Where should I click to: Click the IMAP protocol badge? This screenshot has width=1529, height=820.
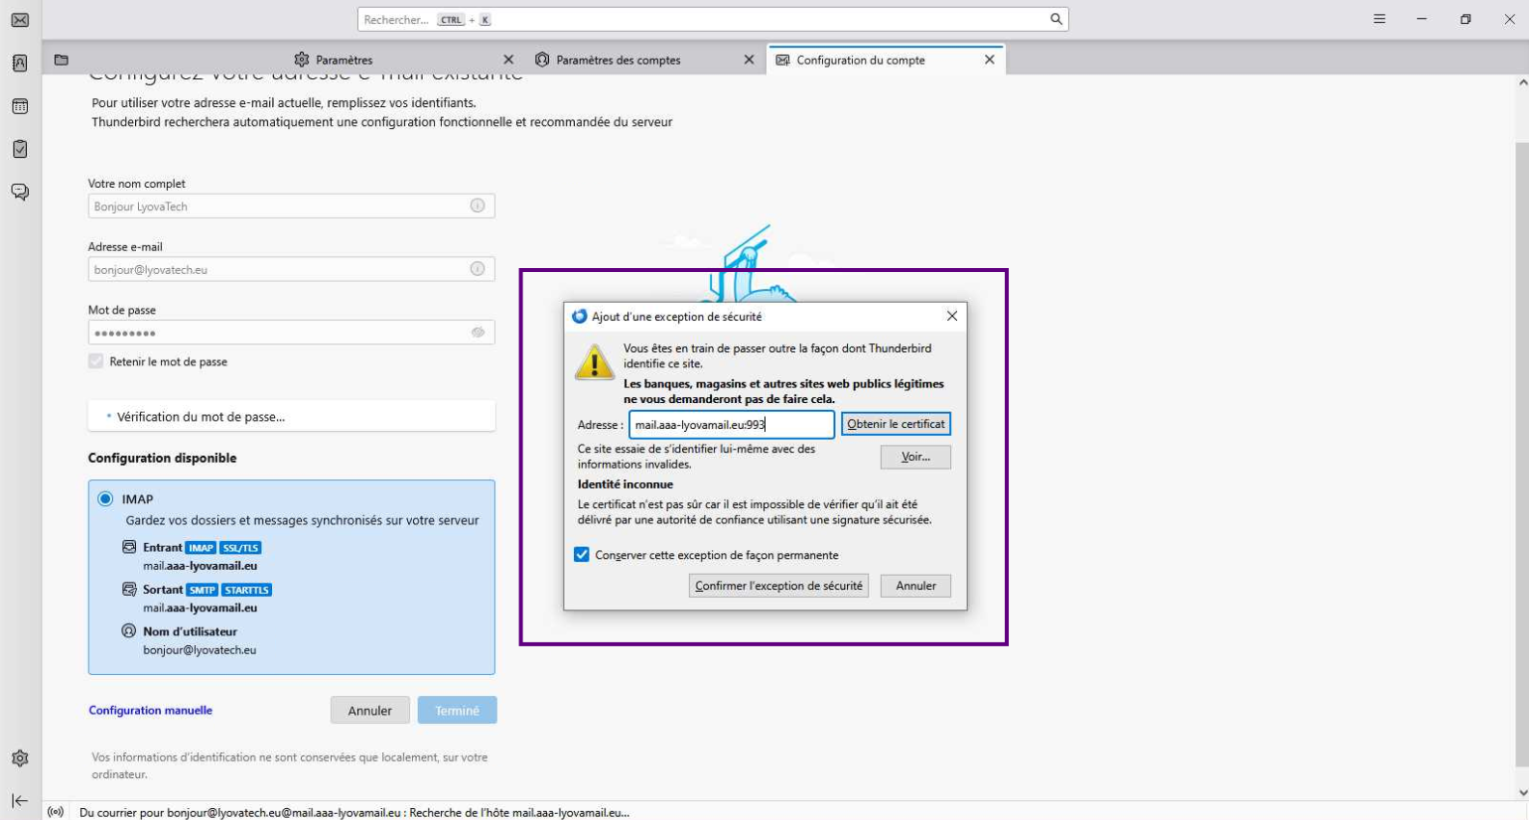(202, 548)
